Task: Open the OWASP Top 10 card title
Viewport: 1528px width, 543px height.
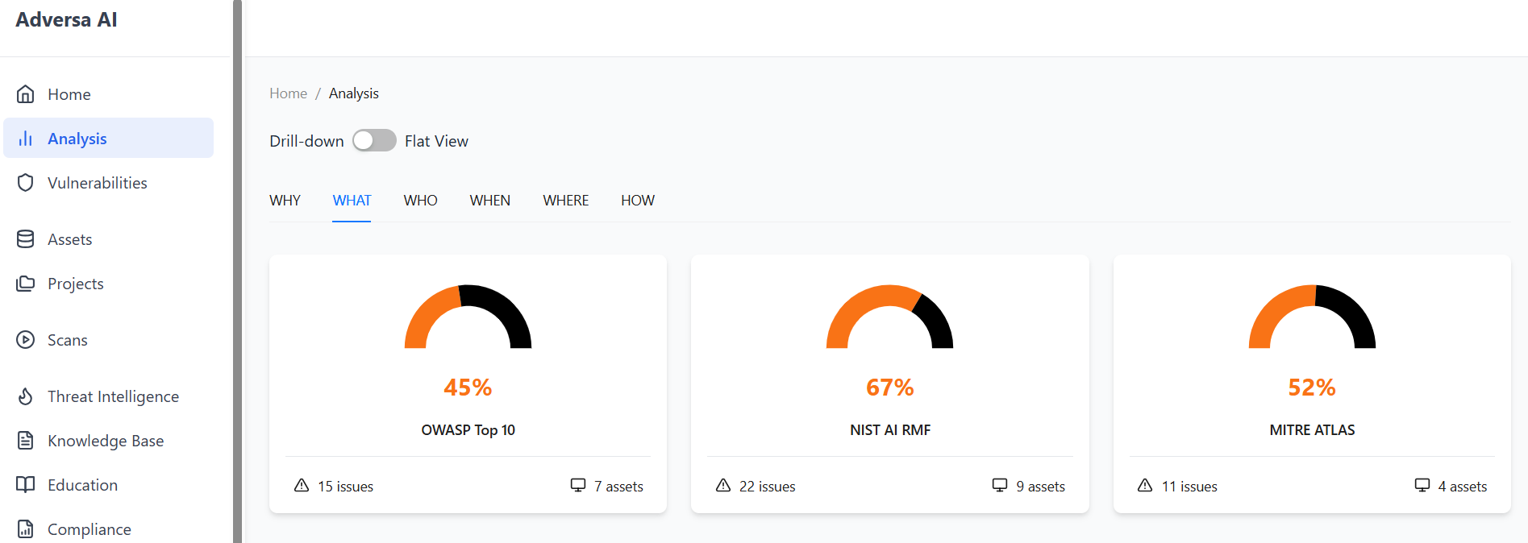Action: [468, 430]
